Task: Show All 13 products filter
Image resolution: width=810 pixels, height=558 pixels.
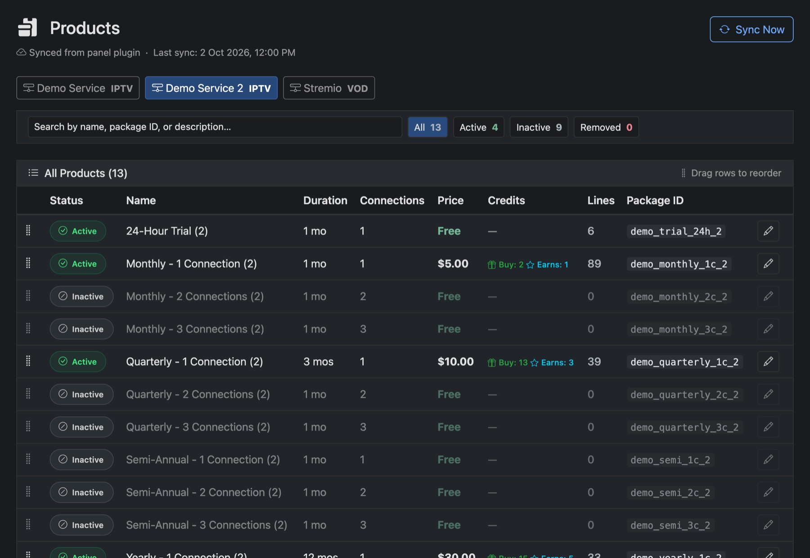Action: tap(427, 127)
